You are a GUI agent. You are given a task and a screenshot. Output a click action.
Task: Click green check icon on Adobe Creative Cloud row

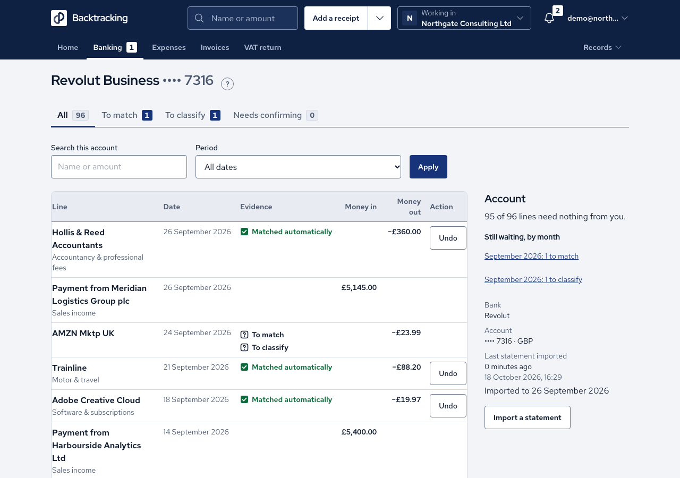click(244, 399)
